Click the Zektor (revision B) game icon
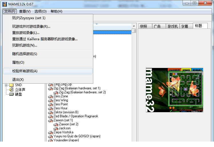 click(x=50, y=113)
